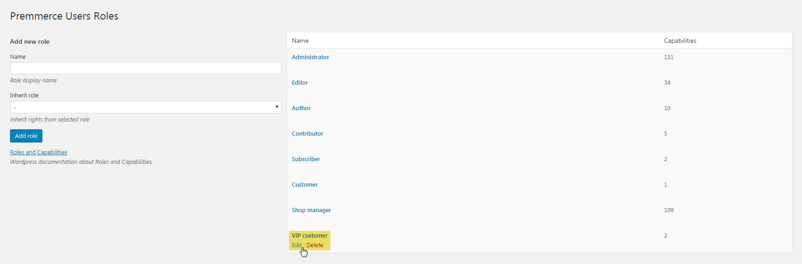
Task: Open the Inherit role dropdown
Action: (146, 107)
